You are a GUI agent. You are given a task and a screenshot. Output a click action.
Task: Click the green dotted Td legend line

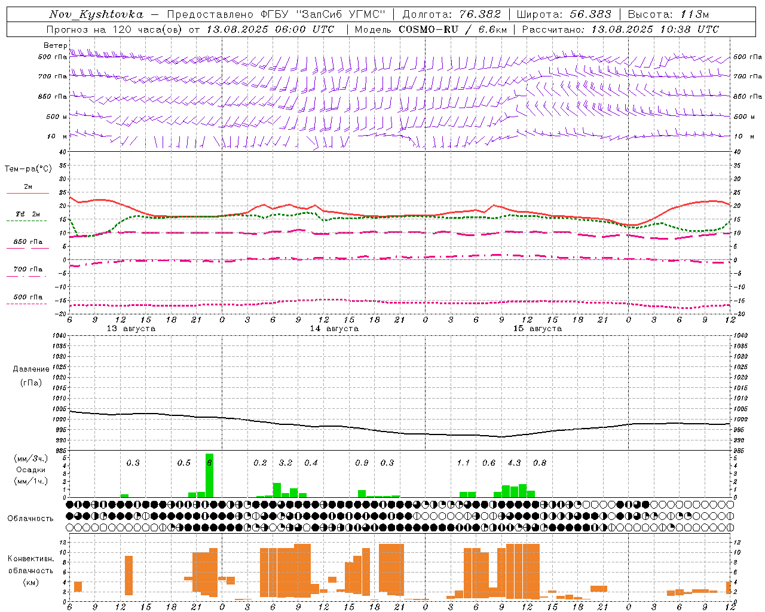[x=27, y=221]
